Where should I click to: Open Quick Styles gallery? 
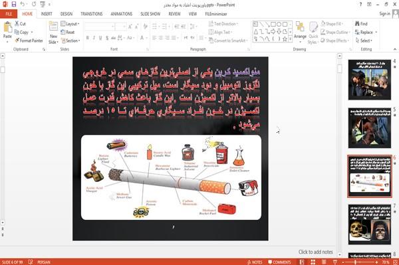pos(313,33)
